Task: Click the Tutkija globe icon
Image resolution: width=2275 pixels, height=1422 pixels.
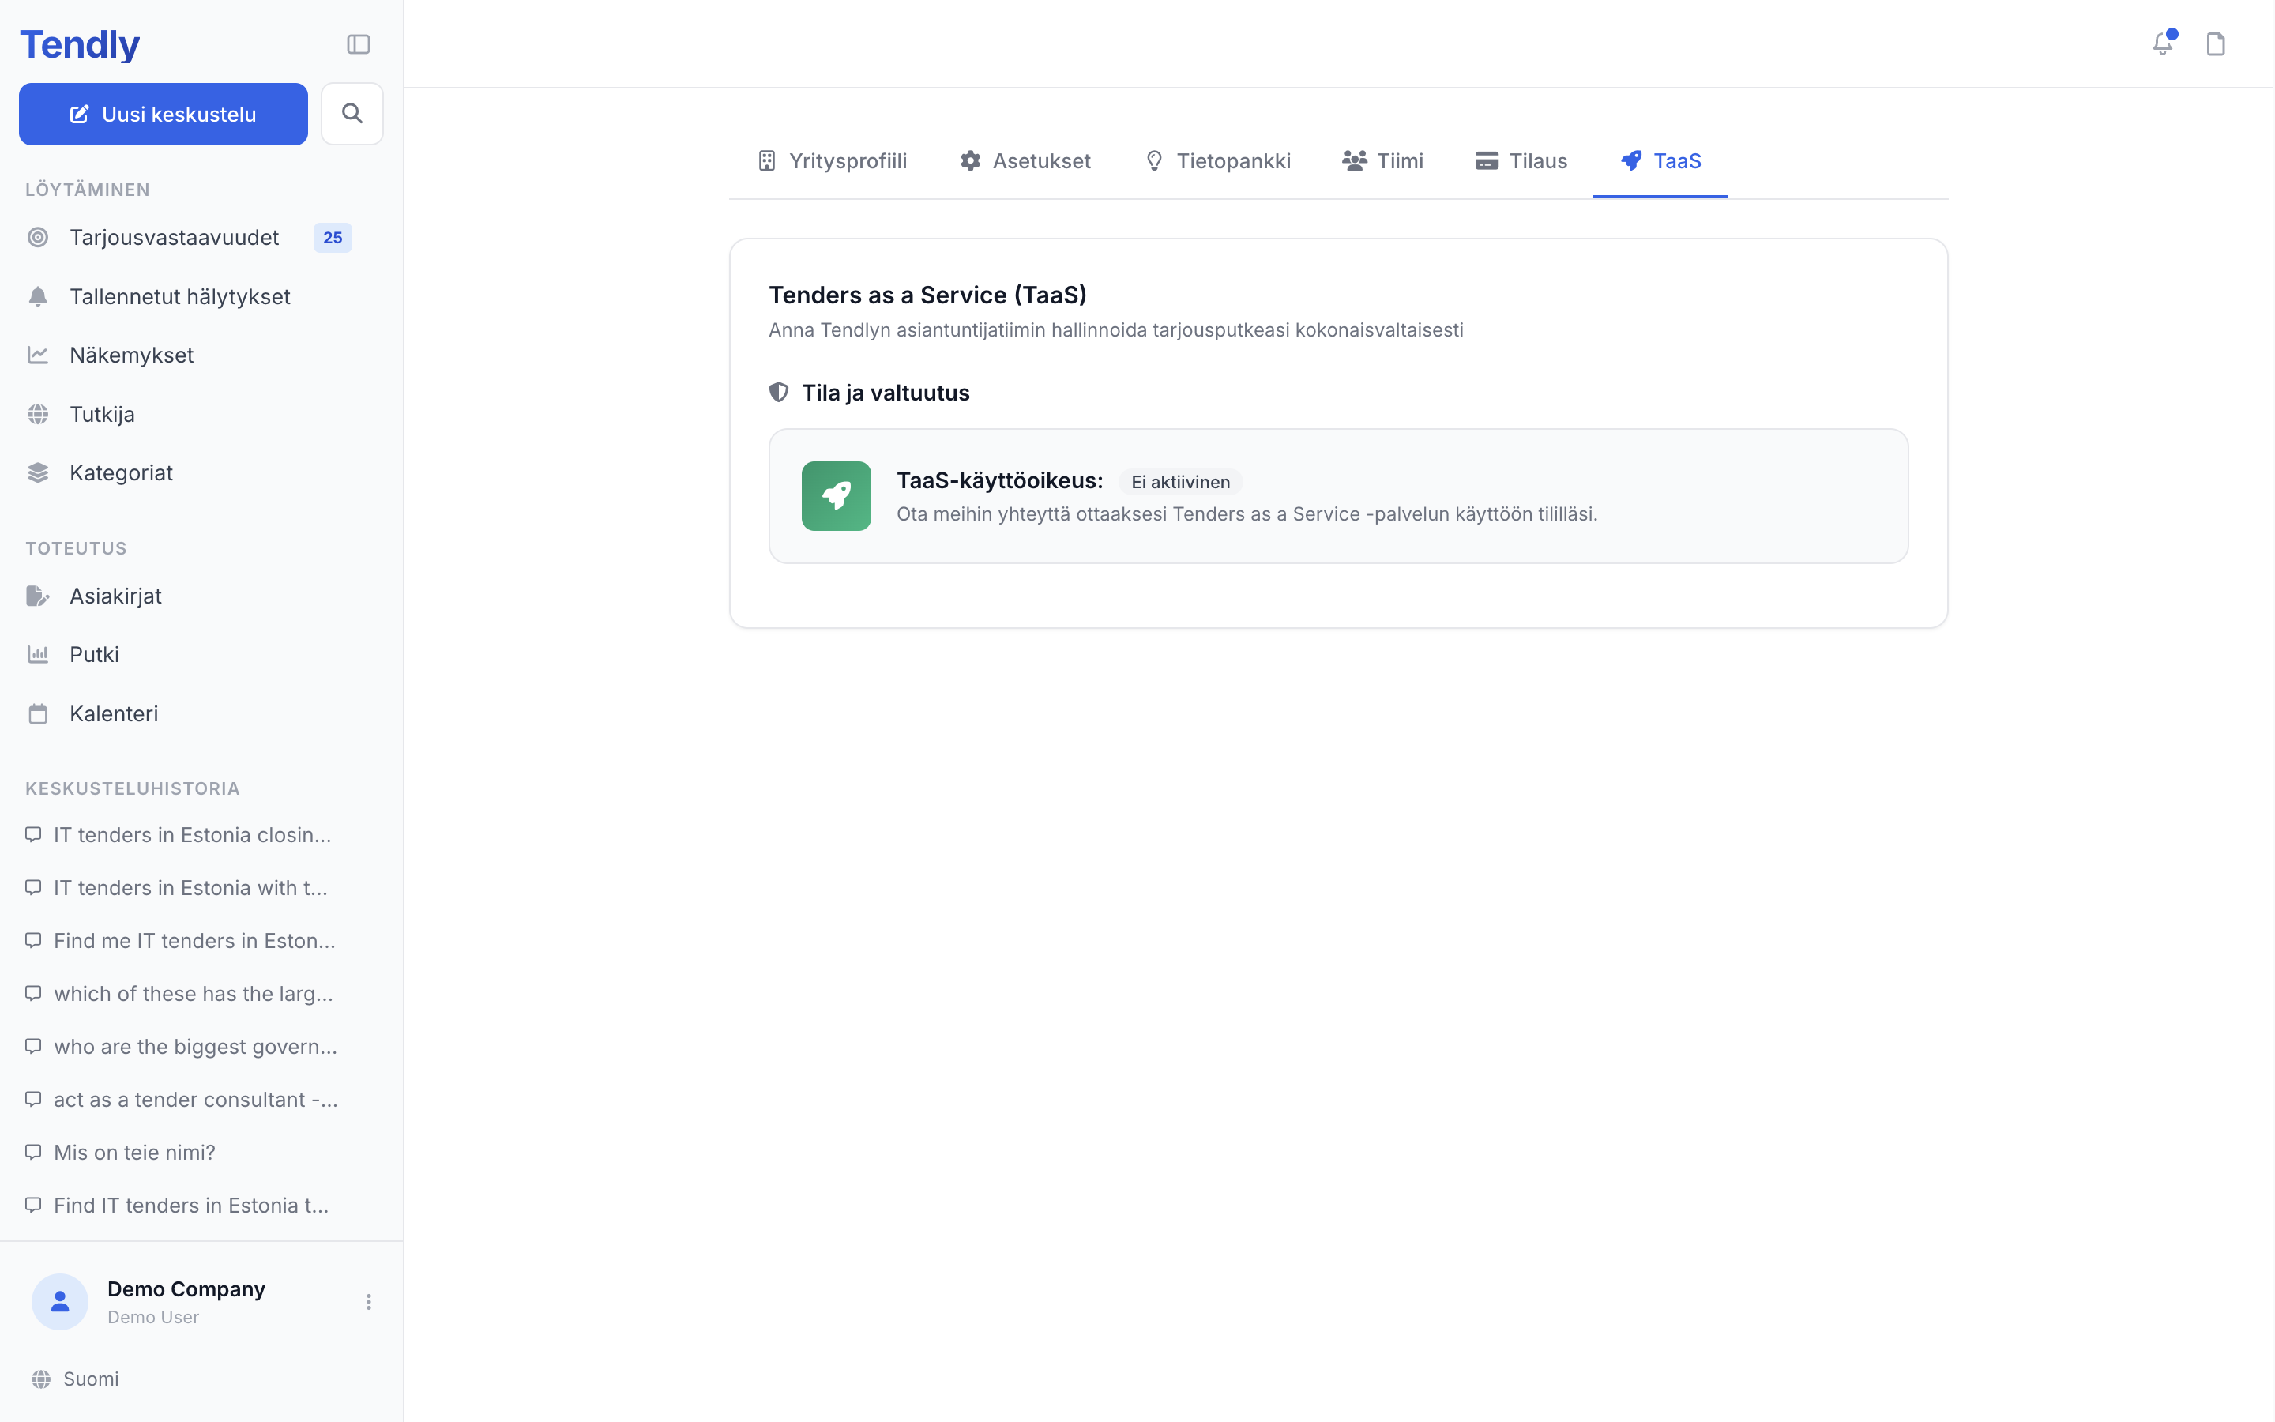Action: tap(38, 414)
